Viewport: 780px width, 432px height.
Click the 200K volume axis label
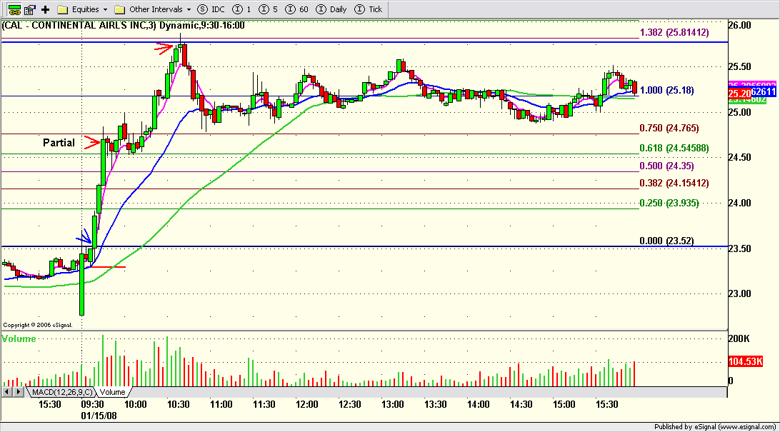[x=739, y=338]
